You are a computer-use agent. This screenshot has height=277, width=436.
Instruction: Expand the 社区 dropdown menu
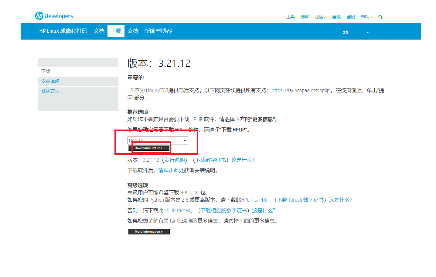coord(320,17)
